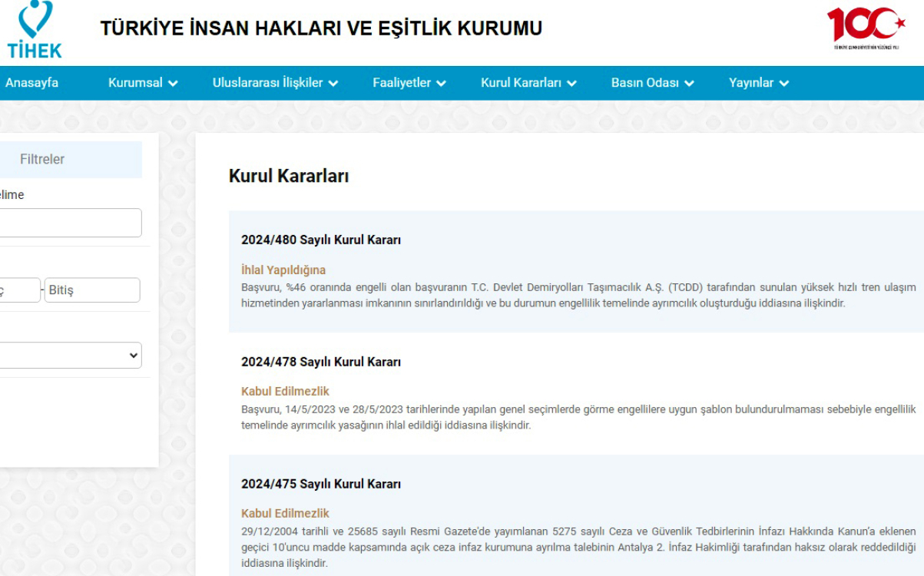Open decision 2024/475 Sayılı Kurul Kararı

coord(321,484)
